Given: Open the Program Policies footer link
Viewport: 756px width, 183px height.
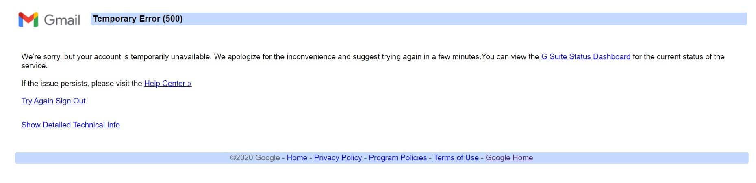Looking at the screenshot, I should (x=398, y=158).
